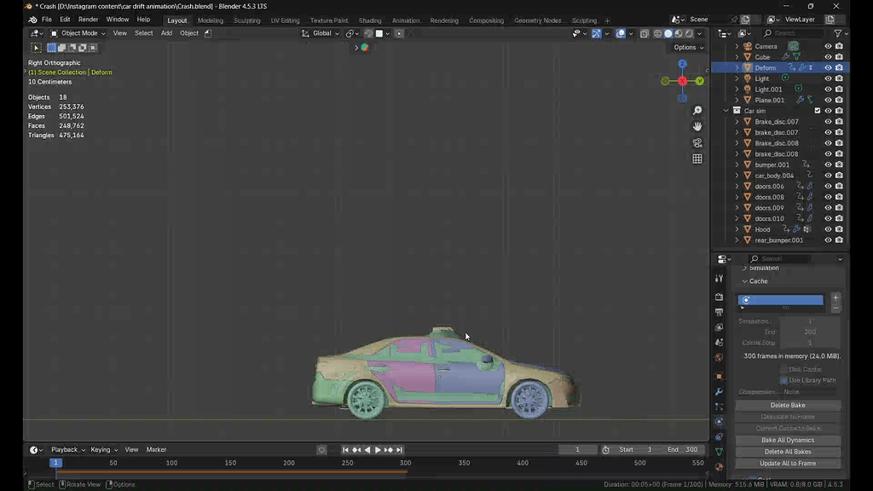The width and height of the screenshot is (873, 491).
Task: Toggle auto keying record button
Action: tap(321, 450)
